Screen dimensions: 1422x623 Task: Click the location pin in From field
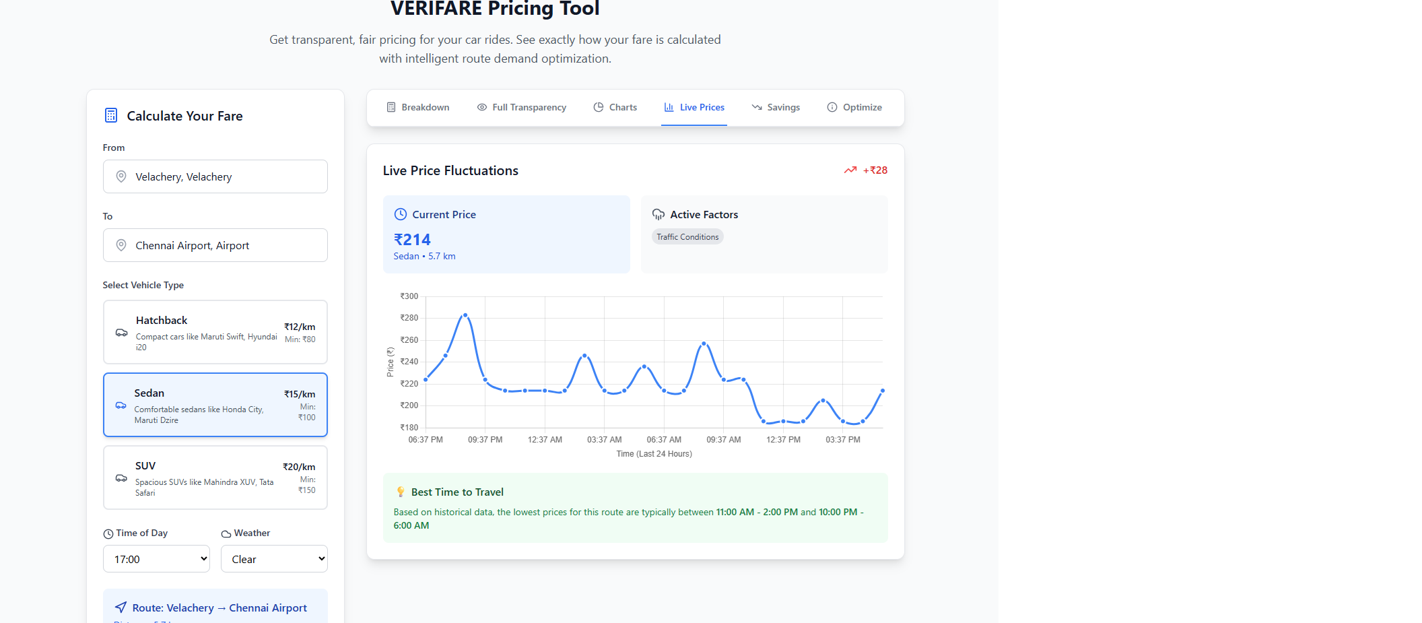[121, 176]
